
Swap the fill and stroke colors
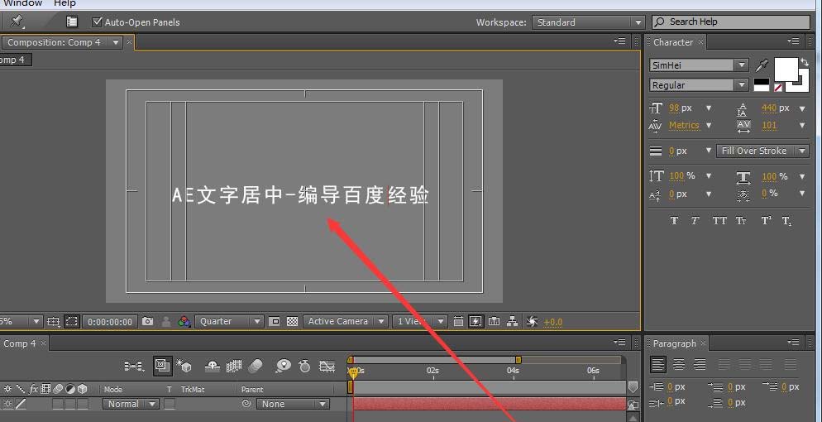(x=805, y=62)
